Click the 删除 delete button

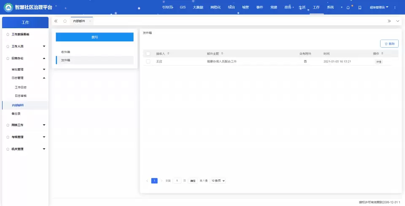pos(389,44)
